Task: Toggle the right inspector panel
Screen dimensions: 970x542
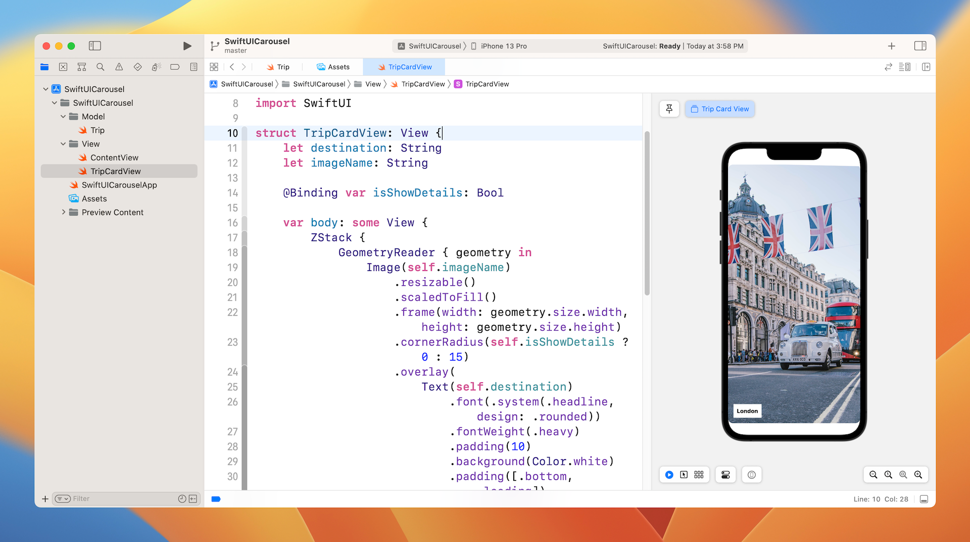Action: 920,46
